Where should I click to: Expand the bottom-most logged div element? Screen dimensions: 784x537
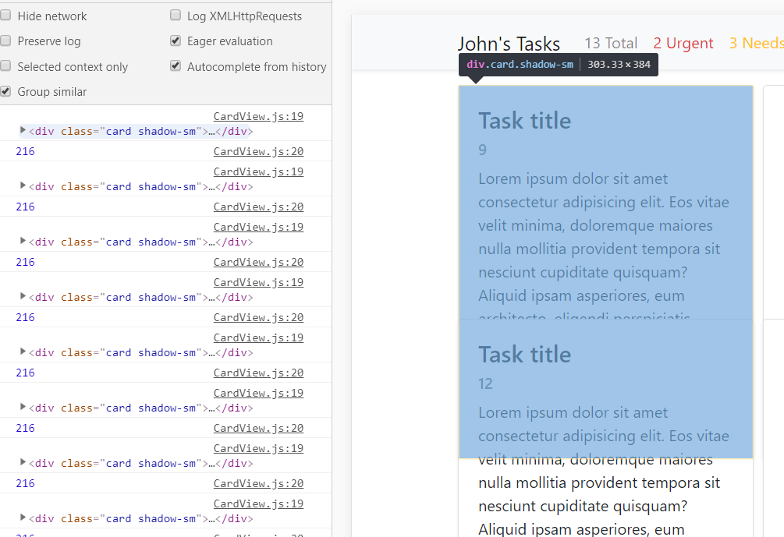23,518
